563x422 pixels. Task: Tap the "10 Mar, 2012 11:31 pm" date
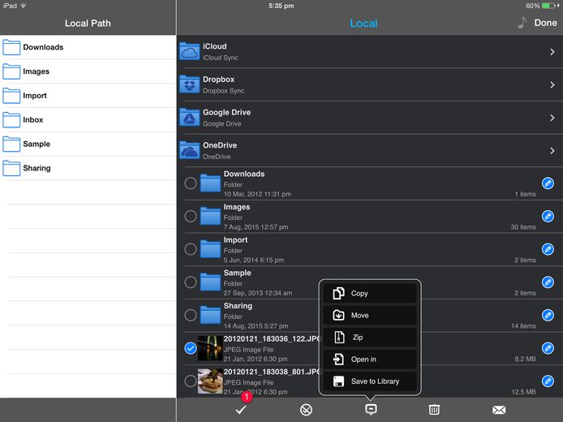click(x=257, y=194)
